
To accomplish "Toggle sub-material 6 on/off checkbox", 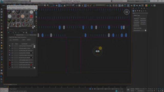I will 33,58.
